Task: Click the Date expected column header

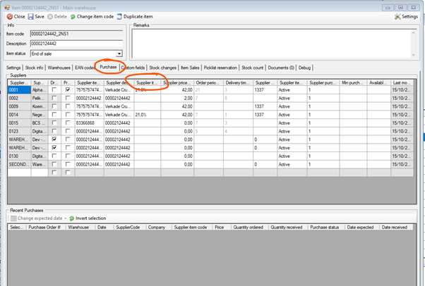Action: [362, 228]
